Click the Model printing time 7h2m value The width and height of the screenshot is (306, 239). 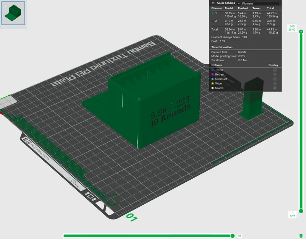click(x=241, y=56)
